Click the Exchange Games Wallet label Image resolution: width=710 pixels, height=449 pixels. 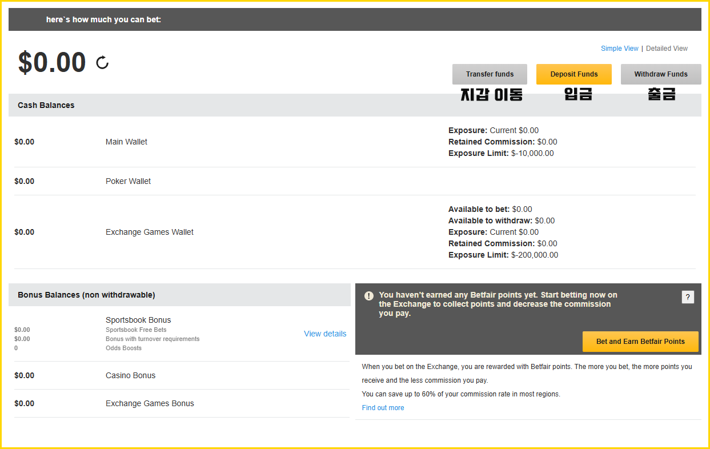pos(150,232)
